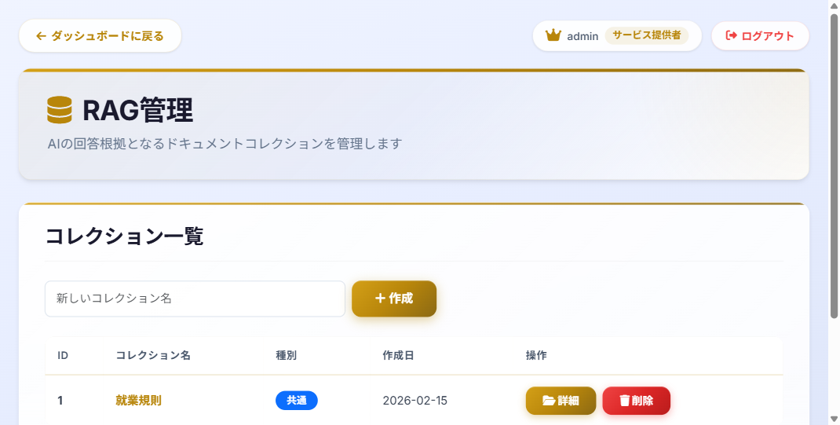
Task: Open details with the 詳細 button
Action: tap(561, 401)
